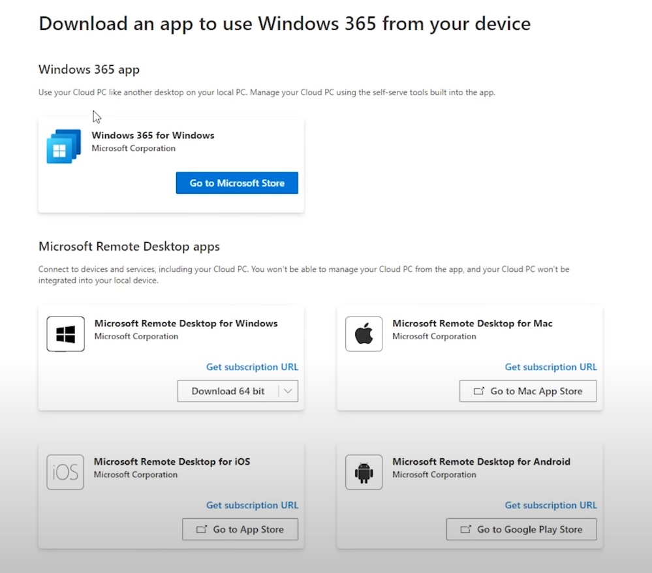Select the Windows 365 for Windows title
Image resolution: width=652 pixels, height=573 pixels.
(x=153, y=136)
